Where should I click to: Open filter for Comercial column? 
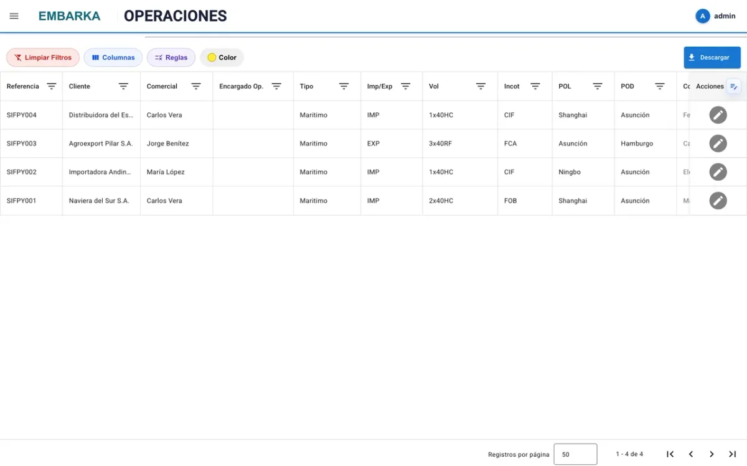pyautogui.click(x=196, y=86)
